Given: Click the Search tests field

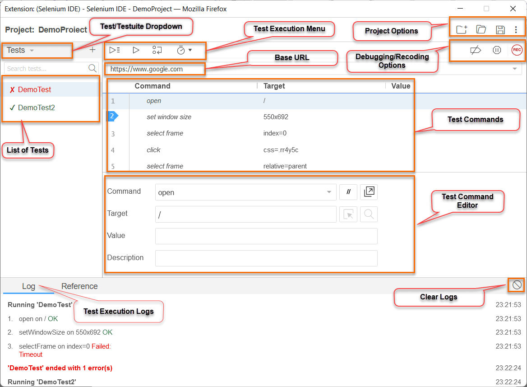Looking at the screenshot, I should 46,69.
